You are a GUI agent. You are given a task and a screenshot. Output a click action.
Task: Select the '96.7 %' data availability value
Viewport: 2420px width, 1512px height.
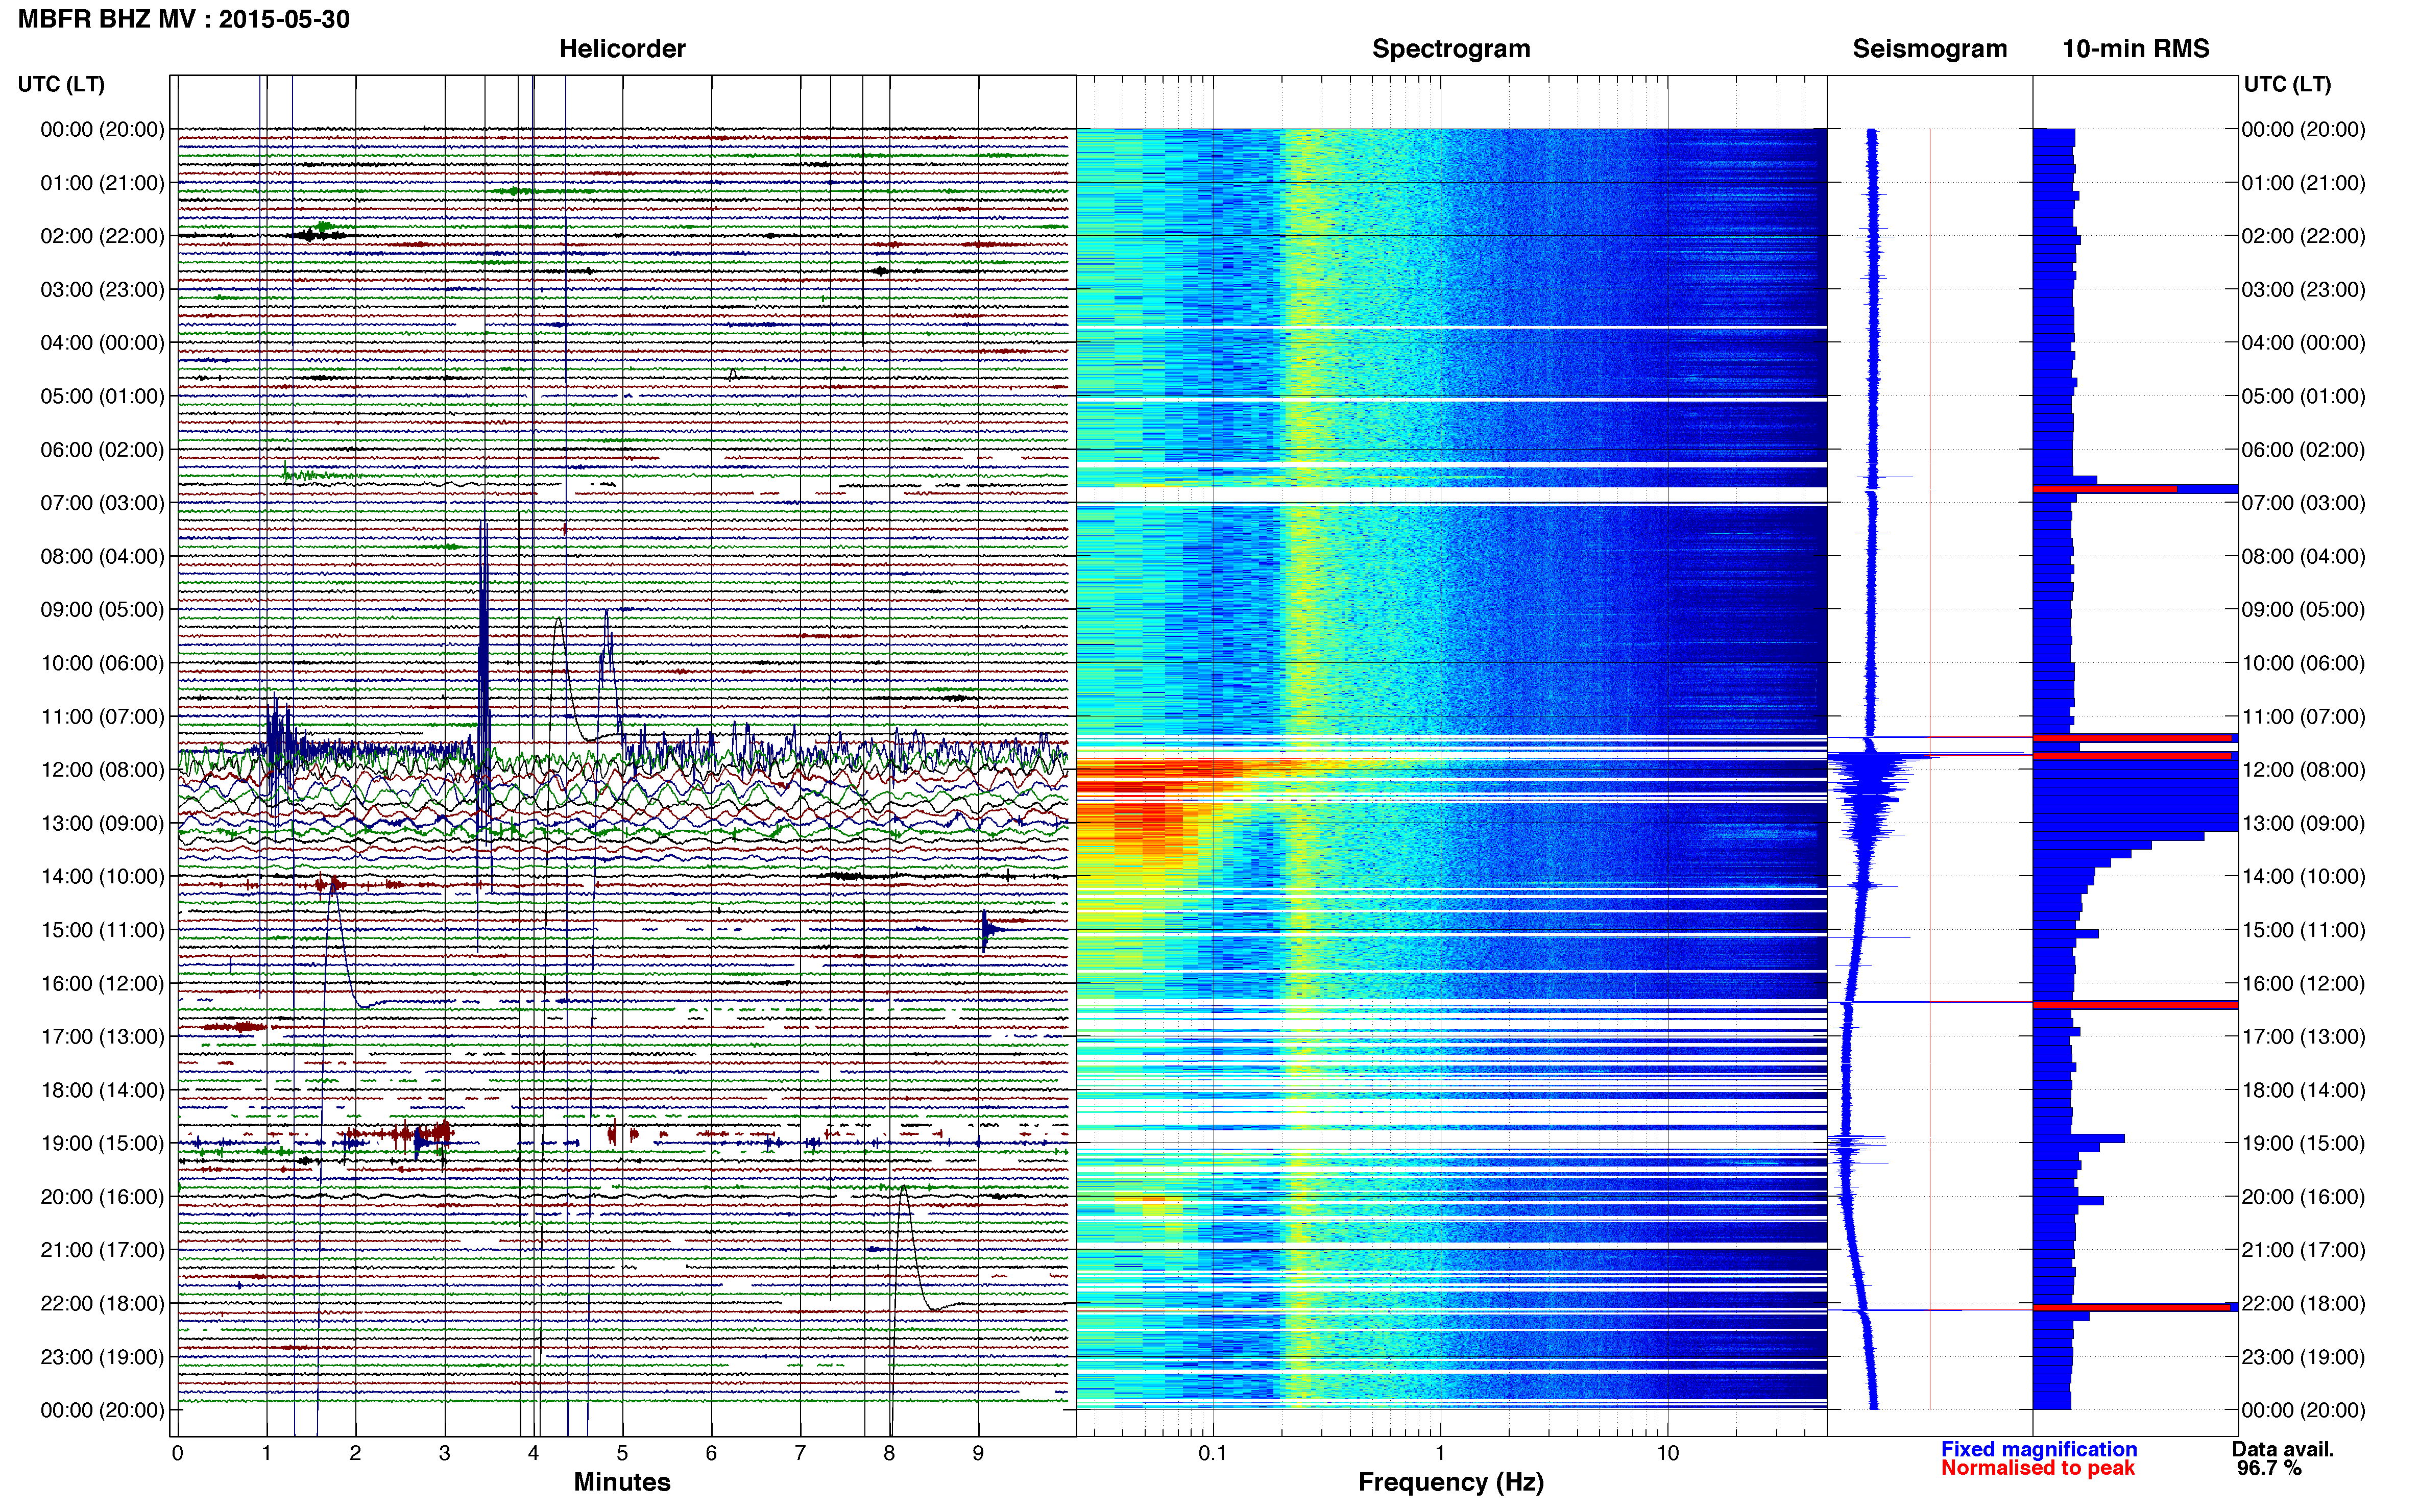point(2269,1469)
